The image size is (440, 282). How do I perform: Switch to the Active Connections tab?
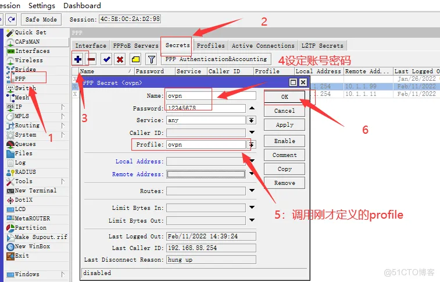[x=263, y=45]
